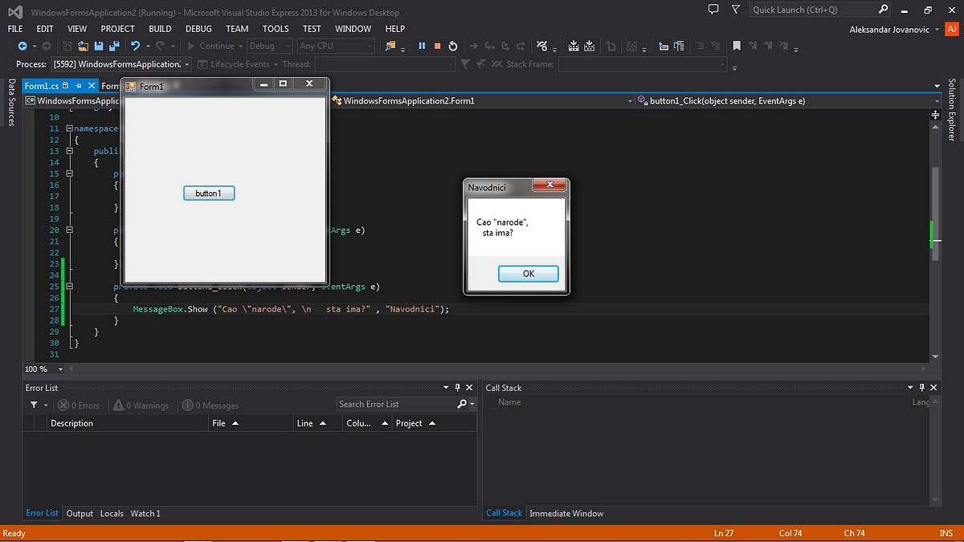Open the DEBUG menu
This screenshot has width=964, height=542.
pyautogui.click(x=198, y=28)
